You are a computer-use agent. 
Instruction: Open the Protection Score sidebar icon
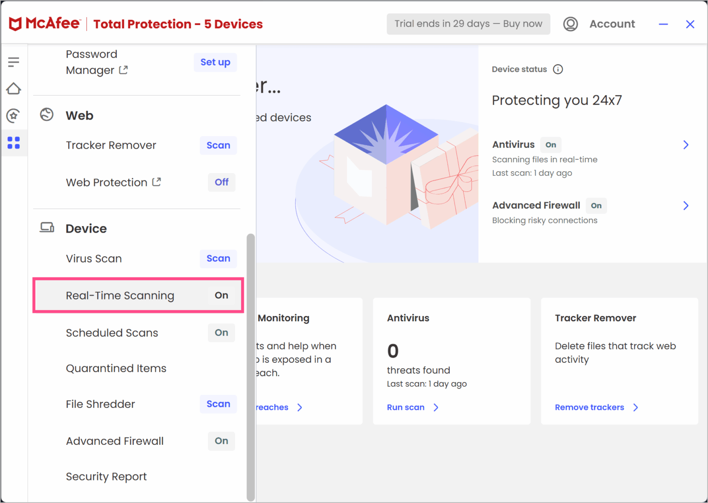tap(14, 116)
